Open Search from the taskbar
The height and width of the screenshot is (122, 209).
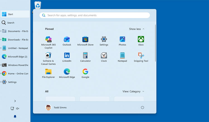pos(15,23)
